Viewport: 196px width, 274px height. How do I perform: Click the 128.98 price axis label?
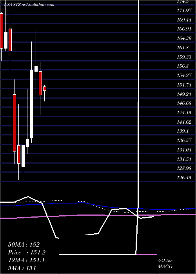tap(184, 169)
